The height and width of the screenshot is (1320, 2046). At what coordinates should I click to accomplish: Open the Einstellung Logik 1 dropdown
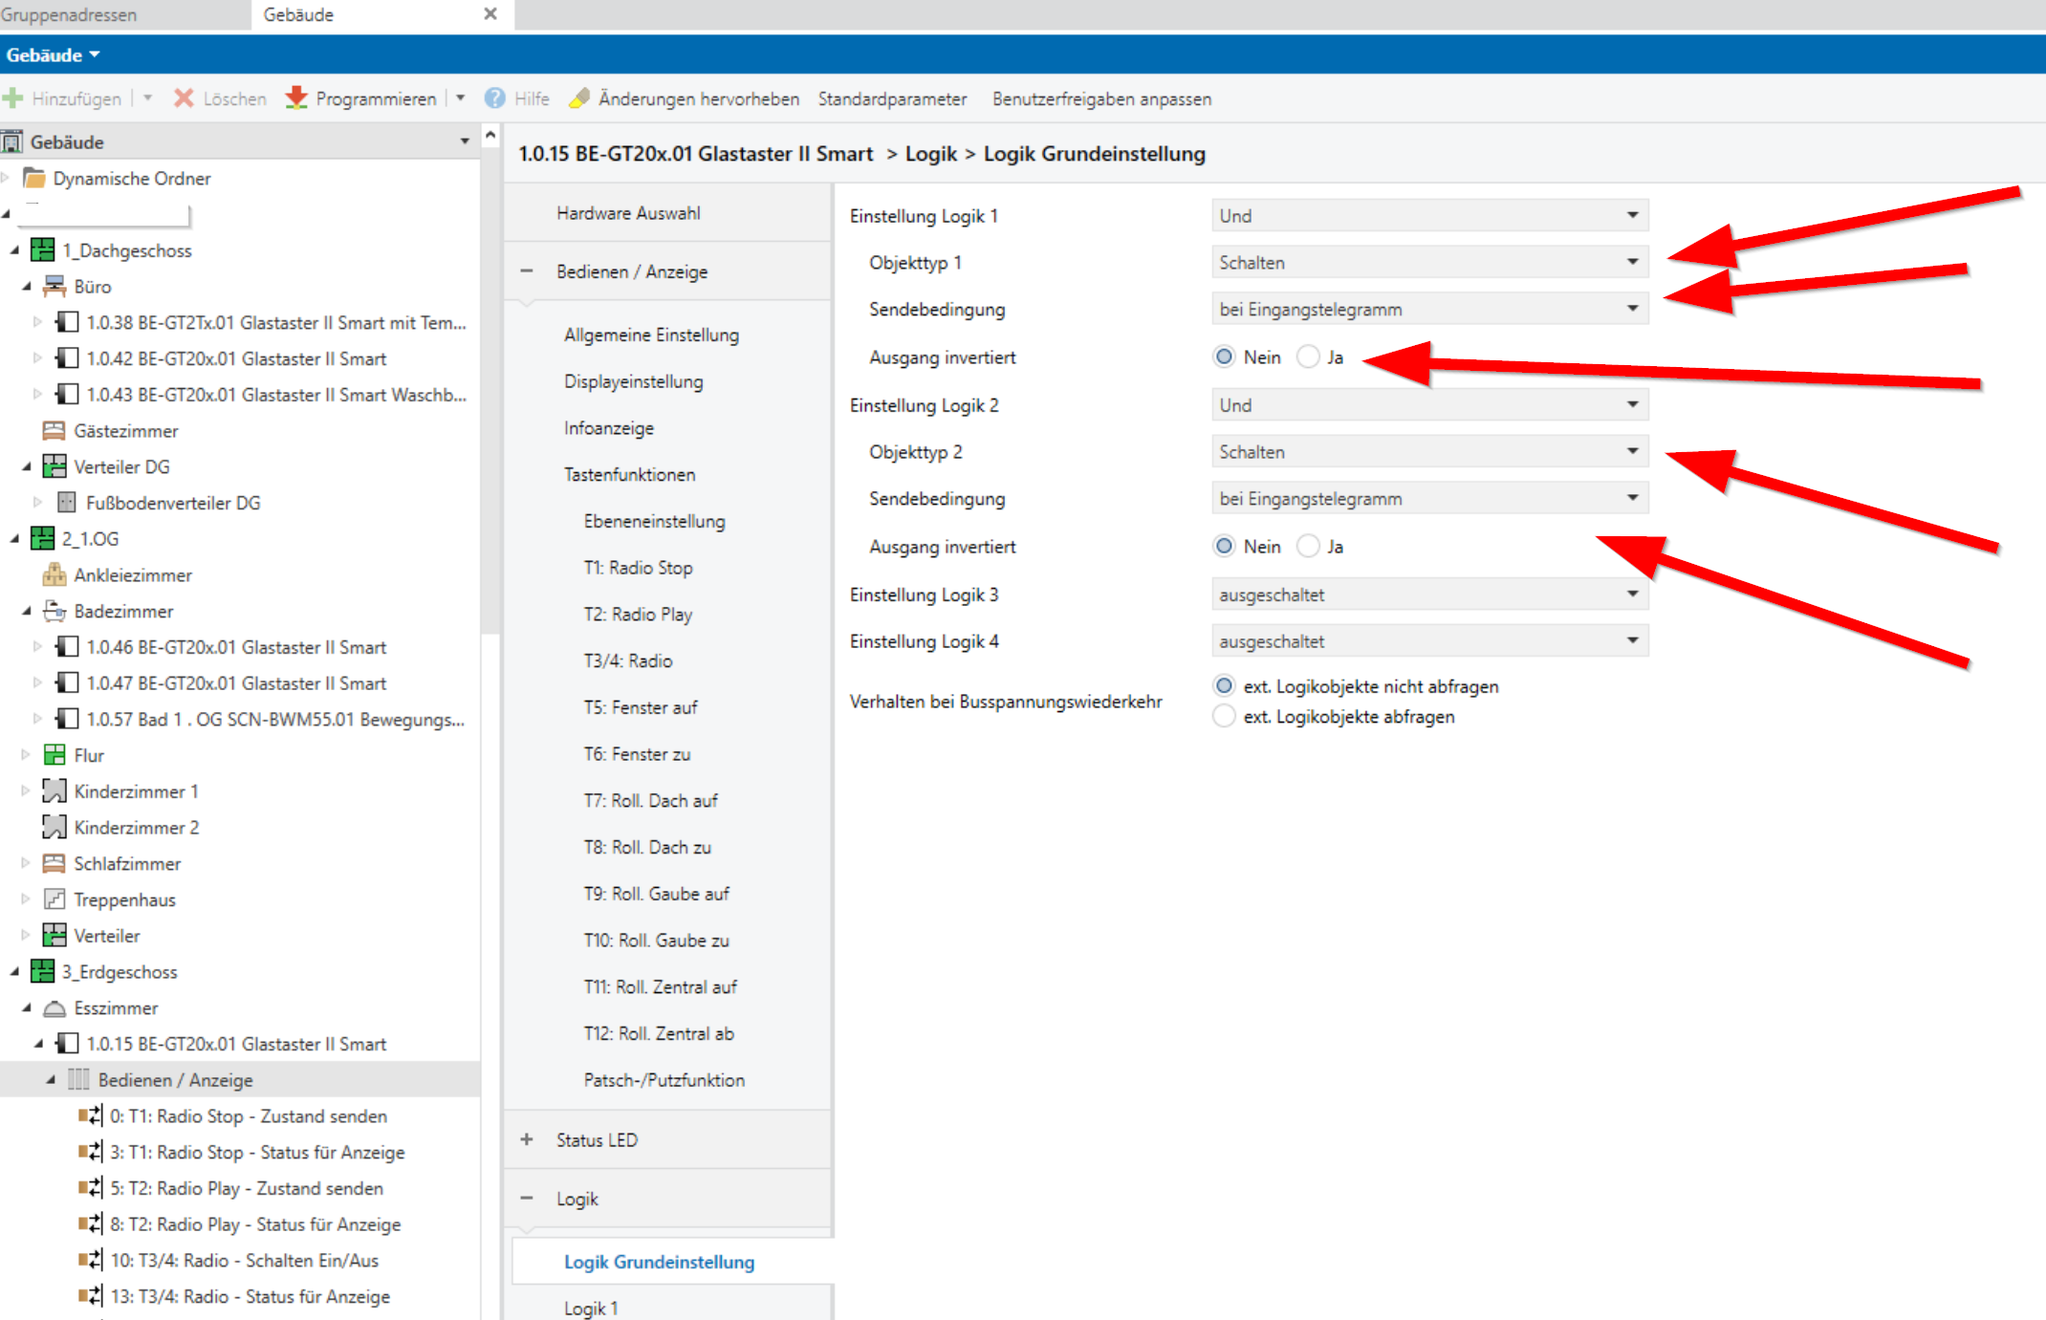tap(1429, 216)
